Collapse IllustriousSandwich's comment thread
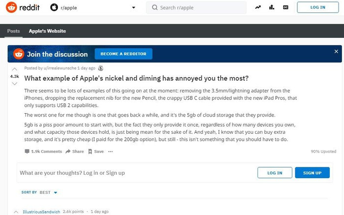This screenshot has width=344, height=215. coord(16,212)
